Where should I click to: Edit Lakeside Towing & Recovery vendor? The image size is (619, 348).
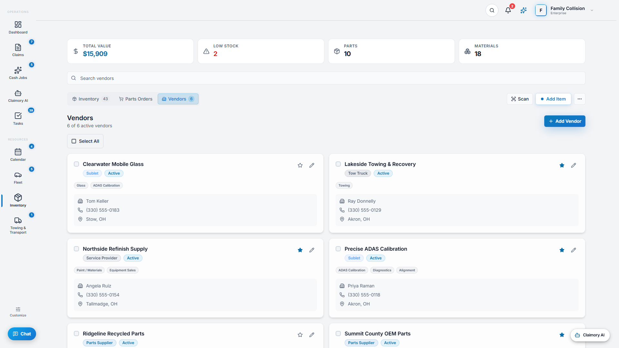pos(574,165)
